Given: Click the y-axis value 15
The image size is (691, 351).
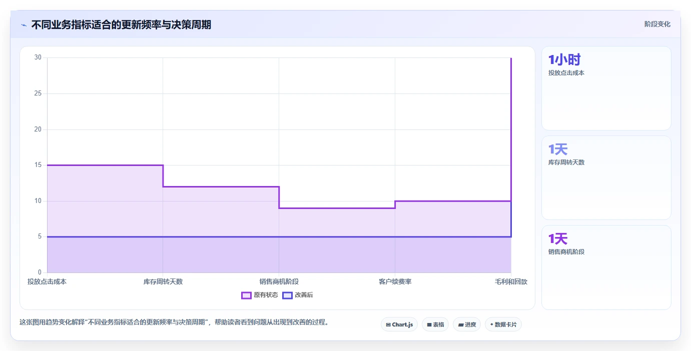Looking at the screenshot, I should point(38,165).
